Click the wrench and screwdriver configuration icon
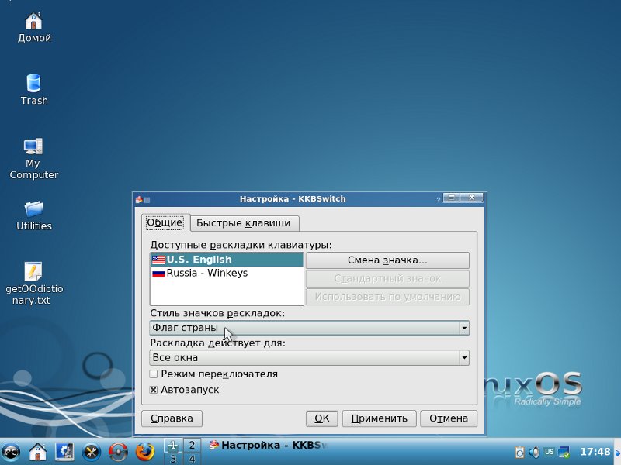This screenshot has width=621, height=465. click(x=92, y=451)
